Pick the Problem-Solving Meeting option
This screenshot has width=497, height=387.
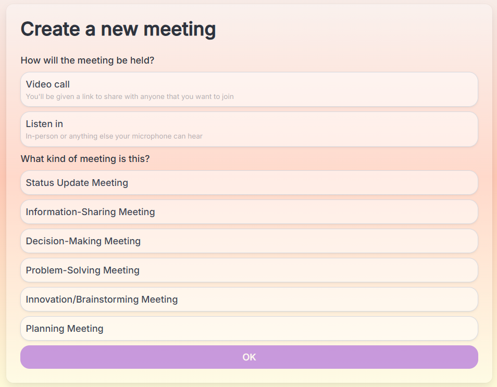coord(249,270)
